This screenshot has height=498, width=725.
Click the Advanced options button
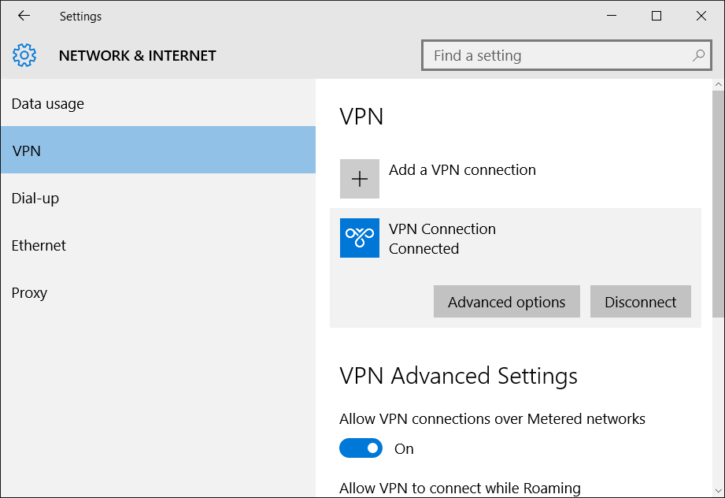coord(506,302)
